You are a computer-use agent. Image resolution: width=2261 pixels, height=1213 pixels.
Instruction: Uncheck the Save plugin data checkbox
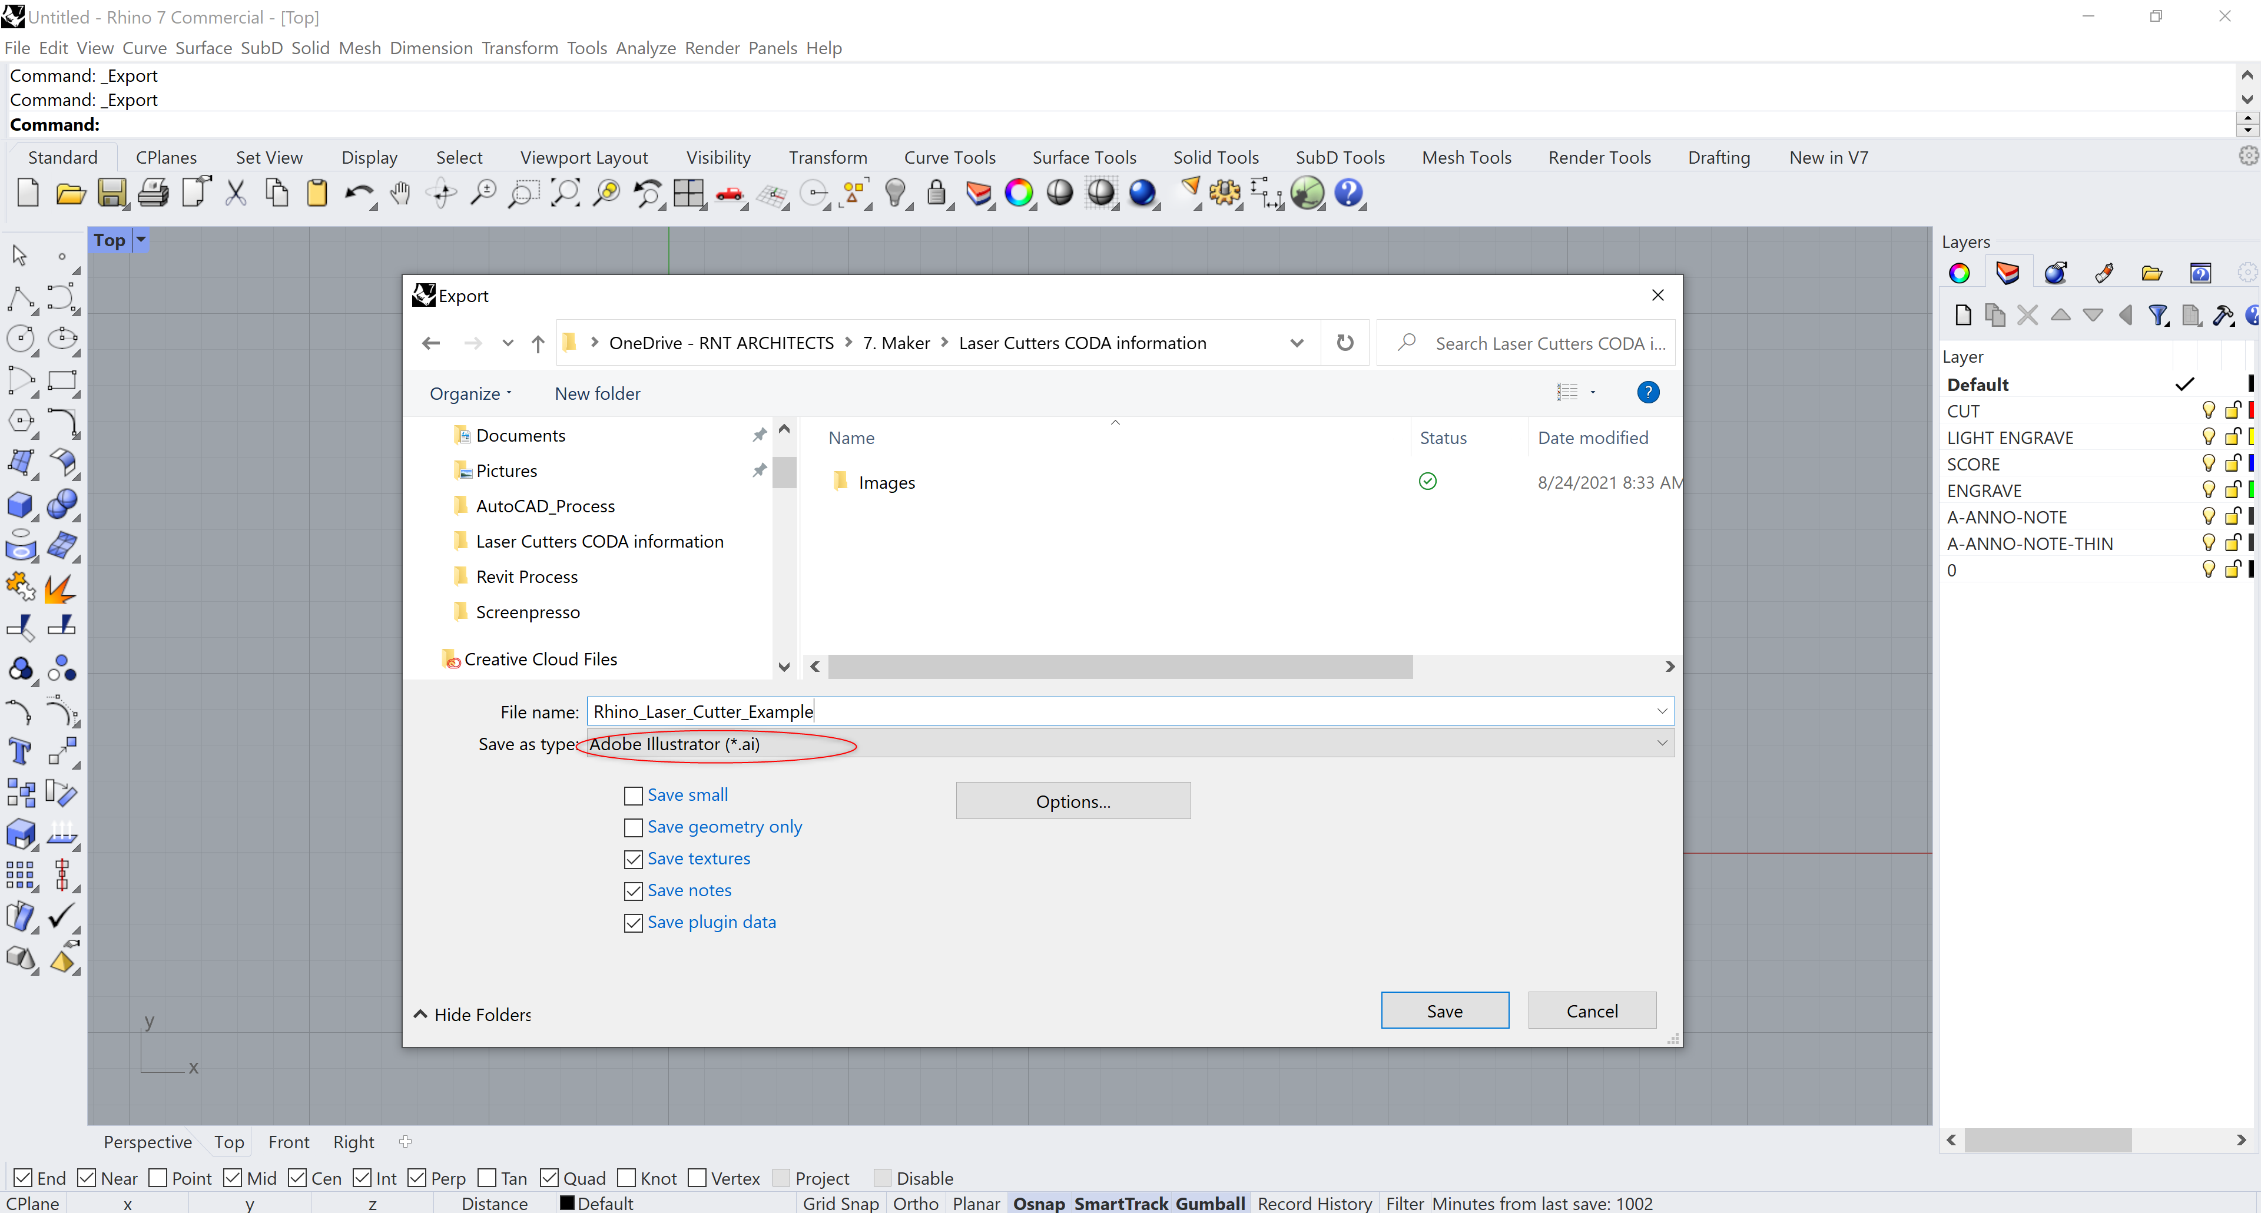(x=633, y=923)
